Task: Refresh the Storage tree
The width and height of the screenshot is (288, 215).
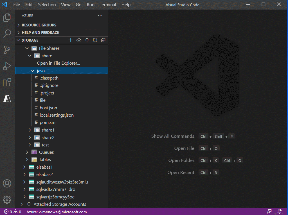Action: pos(95,40)
